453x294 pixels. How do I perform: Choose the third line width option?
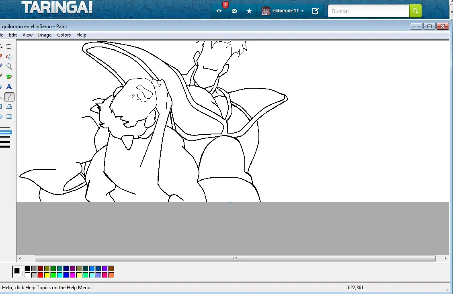tap(5, 137)
